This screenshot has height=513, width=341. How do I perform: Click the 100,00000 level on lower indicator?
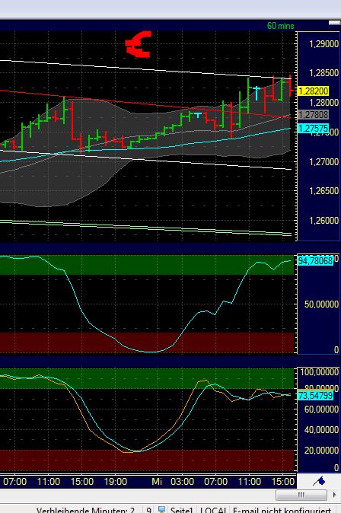pyautogui.click(x=320, y=372)
